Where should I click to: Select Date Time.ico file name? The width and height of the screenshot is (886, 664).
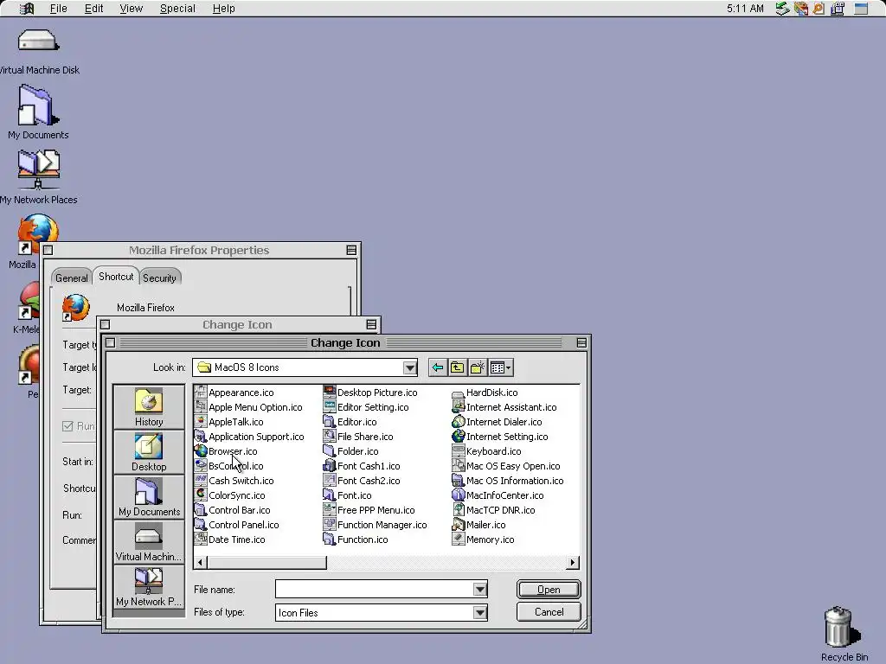click(x=237, y=539)
